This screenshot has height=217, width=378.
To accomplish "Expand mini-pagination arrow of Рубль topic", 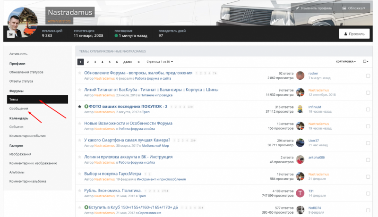I will point(165,191).
